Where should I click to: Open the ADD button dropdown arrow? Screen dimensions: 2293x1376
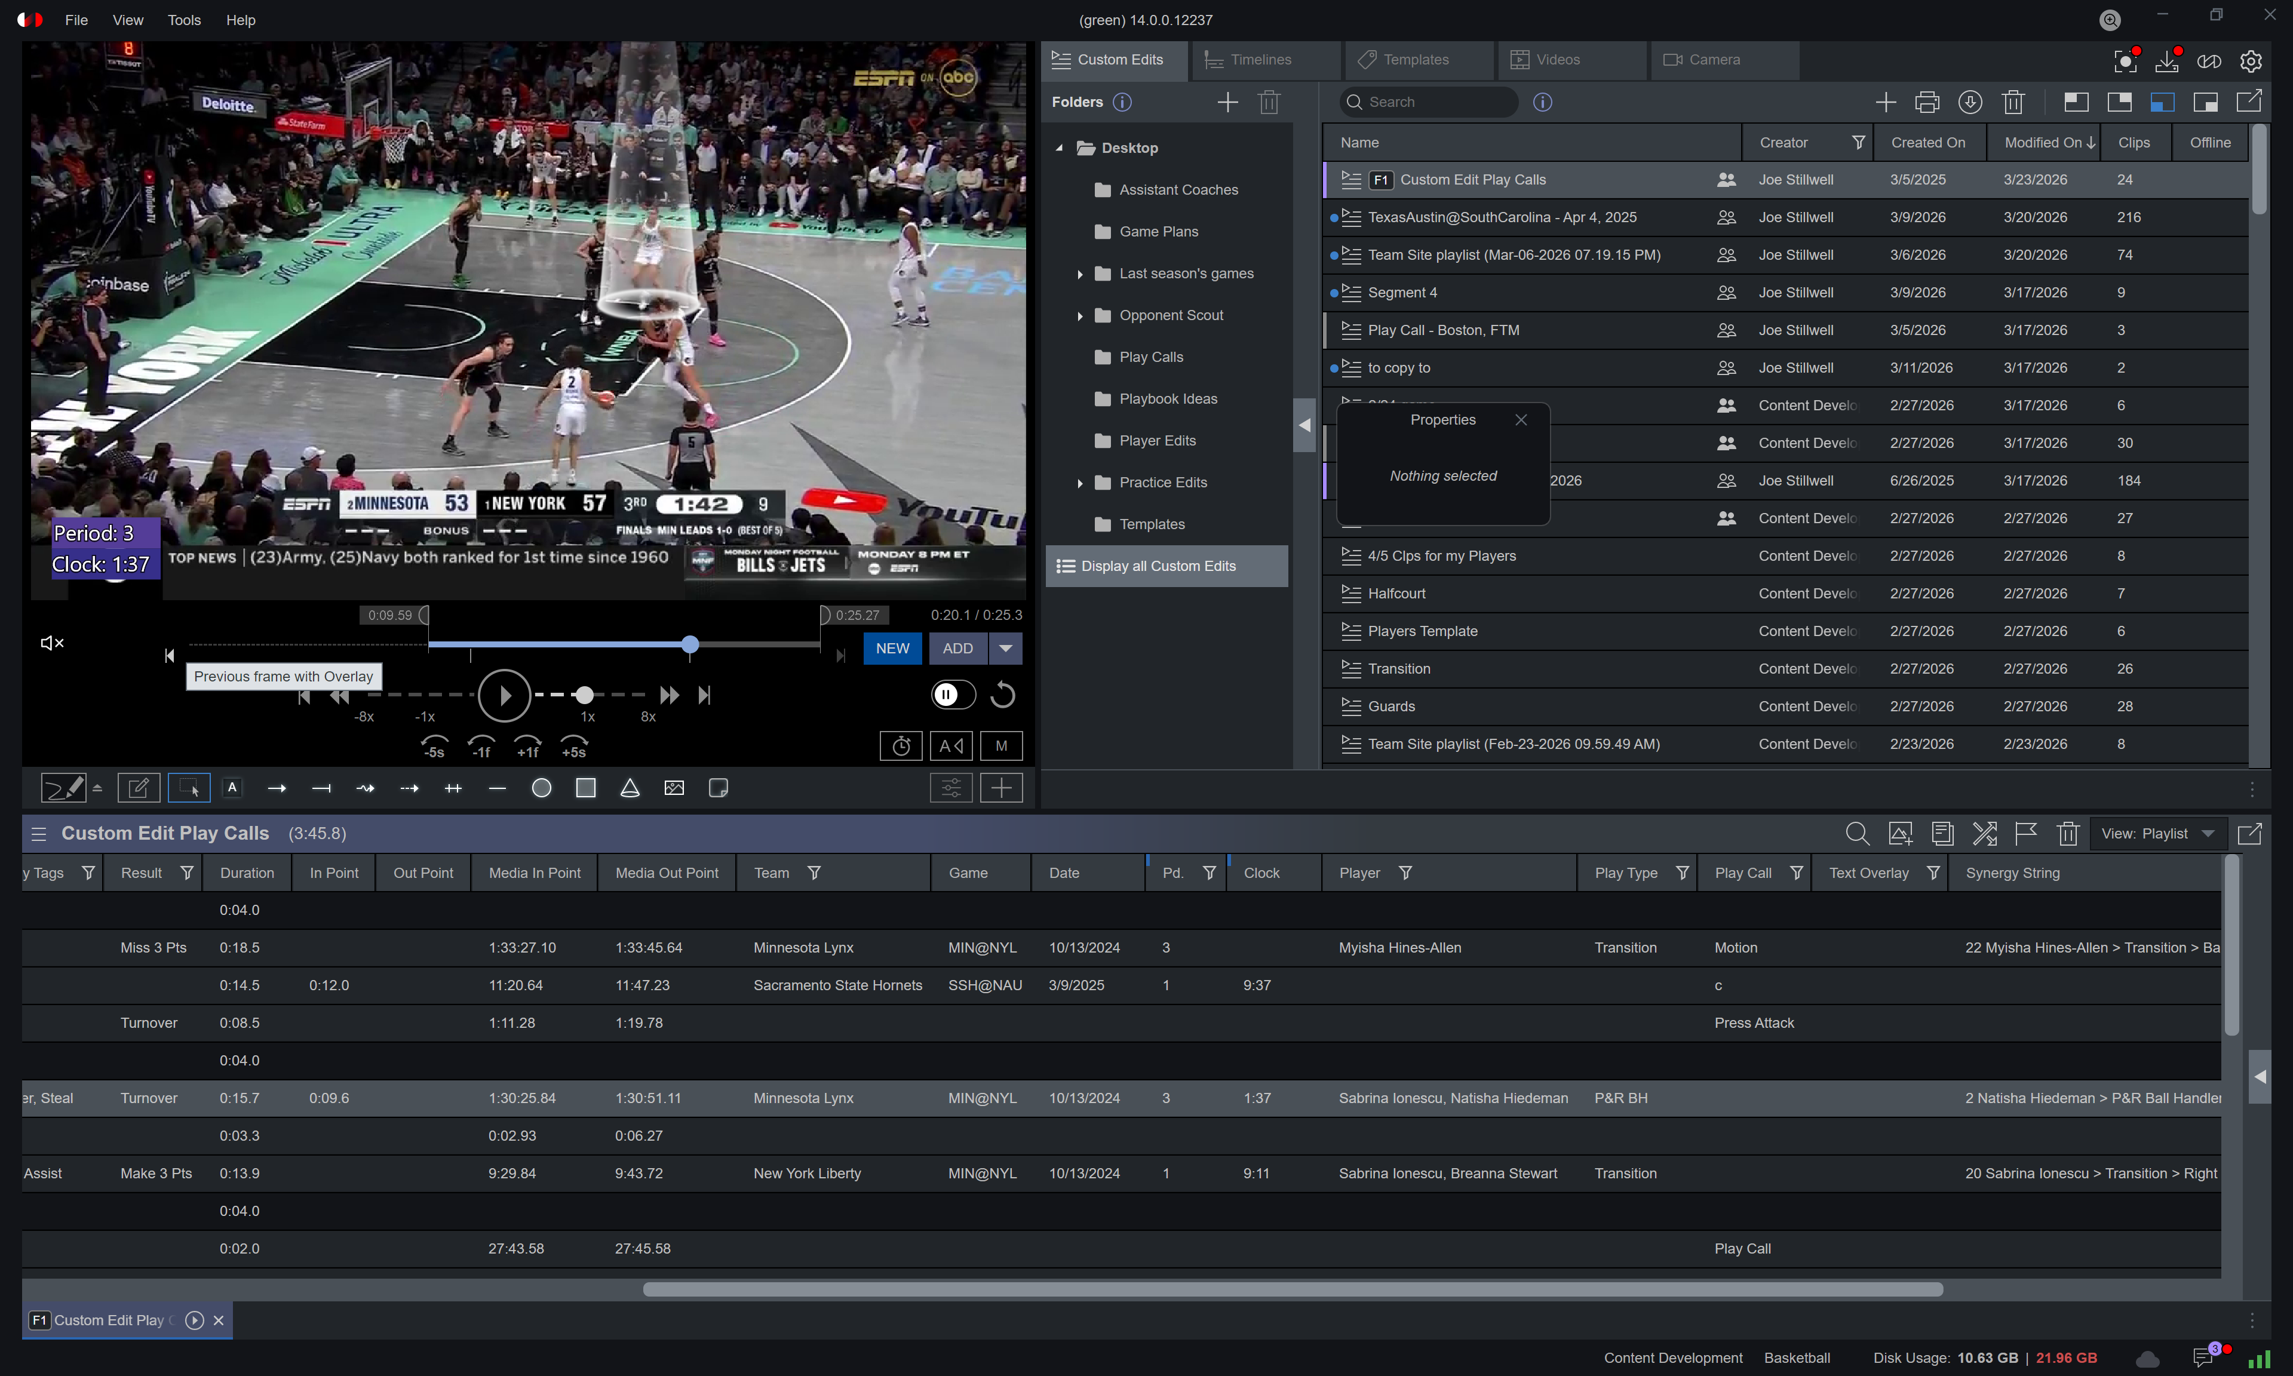1005,648
